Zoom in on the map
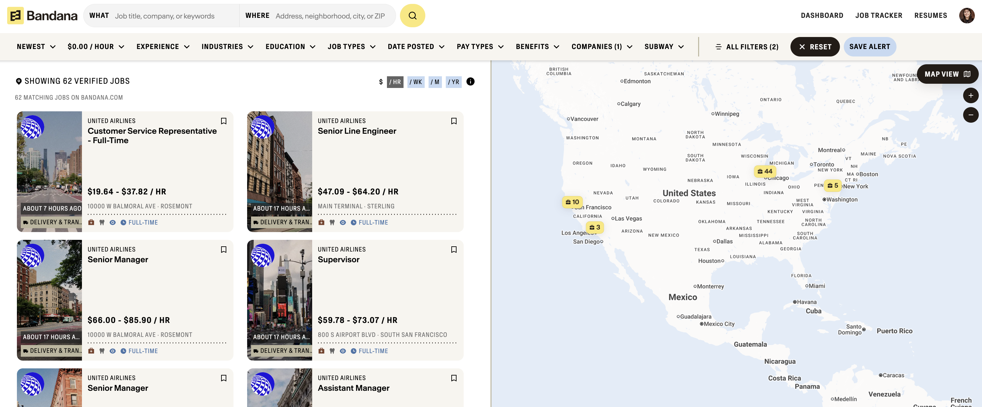982x407 pixels. click(970, 95)
